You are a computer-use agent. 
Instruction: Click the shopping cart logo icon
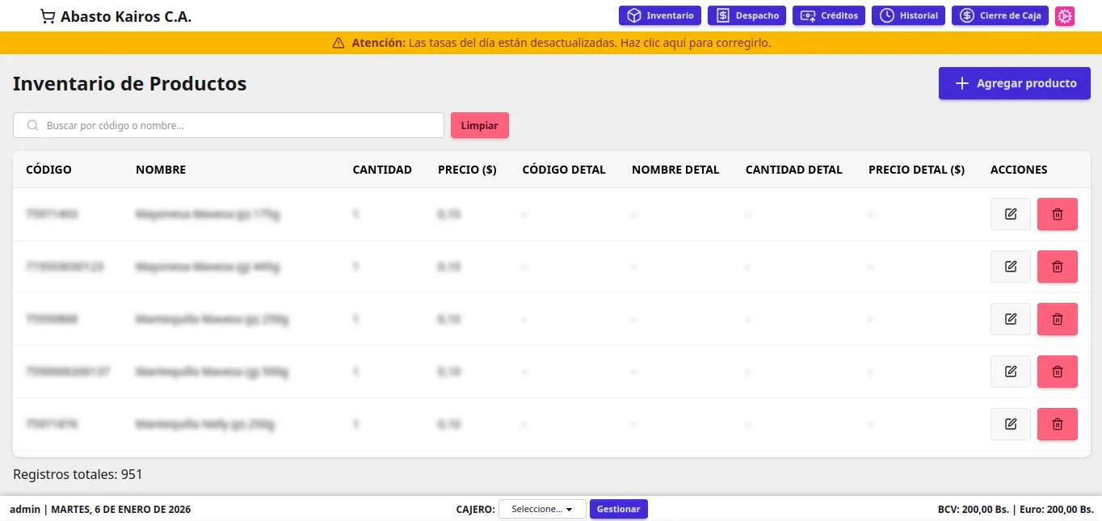tap(48, 16)
